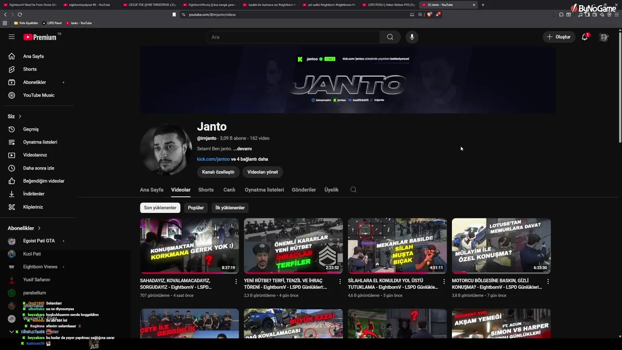This screenshot has height=350, width=622.
Task: Click the YouTube Premium logo
Action: point(40,37)
